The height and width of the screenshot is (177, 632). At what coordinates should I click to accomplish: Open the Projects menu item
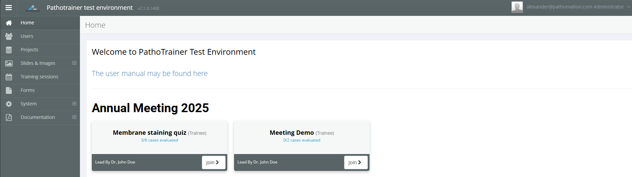(29, 50)
